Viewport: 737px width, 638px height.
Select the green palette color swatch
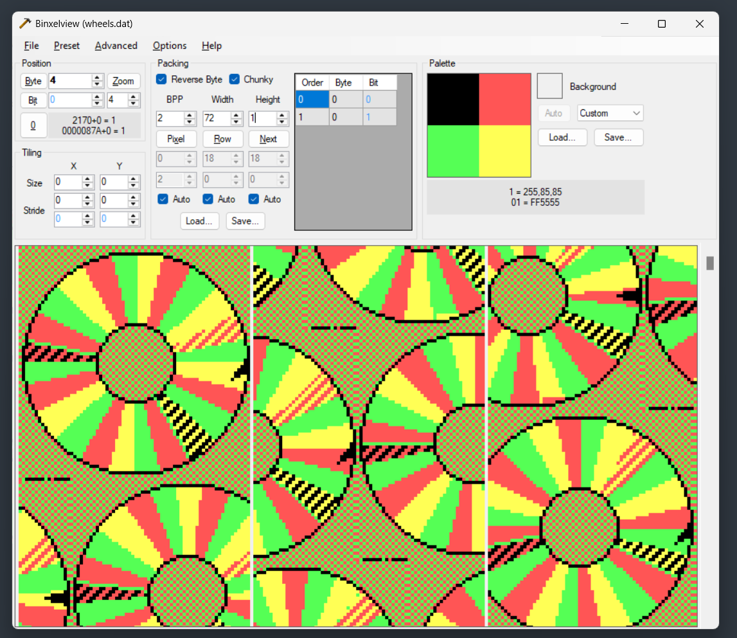453,152
